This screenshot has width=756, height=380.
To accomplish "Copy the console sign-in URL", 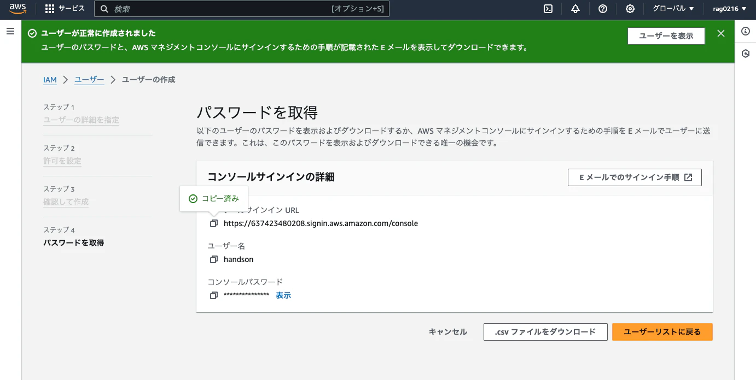I will (214, 223).
